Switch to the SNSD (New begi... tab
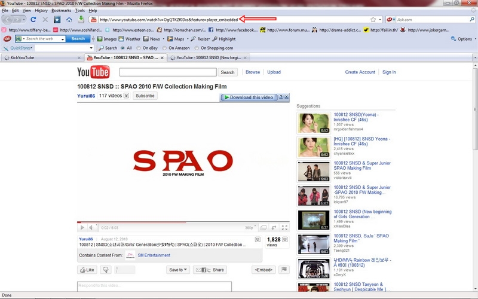The width and height of the screenshot is (478, 299). pos(209,57)
